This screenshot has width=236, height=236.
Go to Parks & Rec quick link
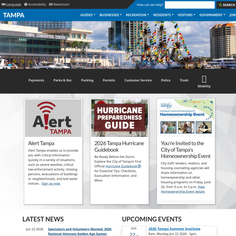[63, 80]
